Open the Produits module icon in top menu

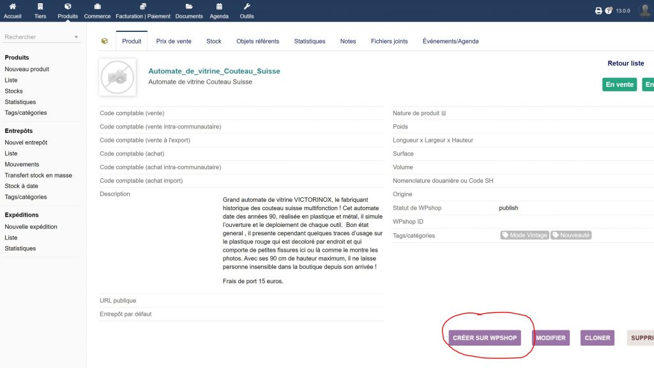(68, 6)
